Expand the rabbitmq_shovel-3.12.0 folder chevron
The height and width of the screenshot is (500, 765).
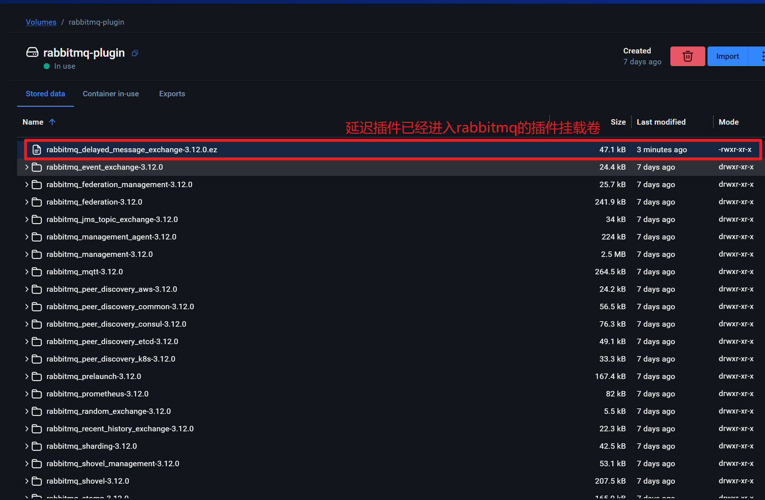27,481
